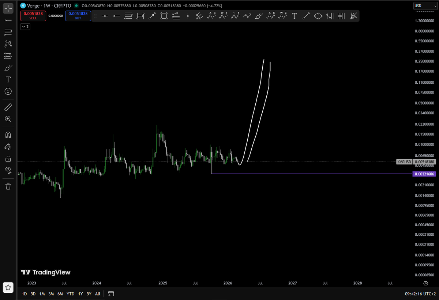Set the time range to 3M

tap(51, 294)
